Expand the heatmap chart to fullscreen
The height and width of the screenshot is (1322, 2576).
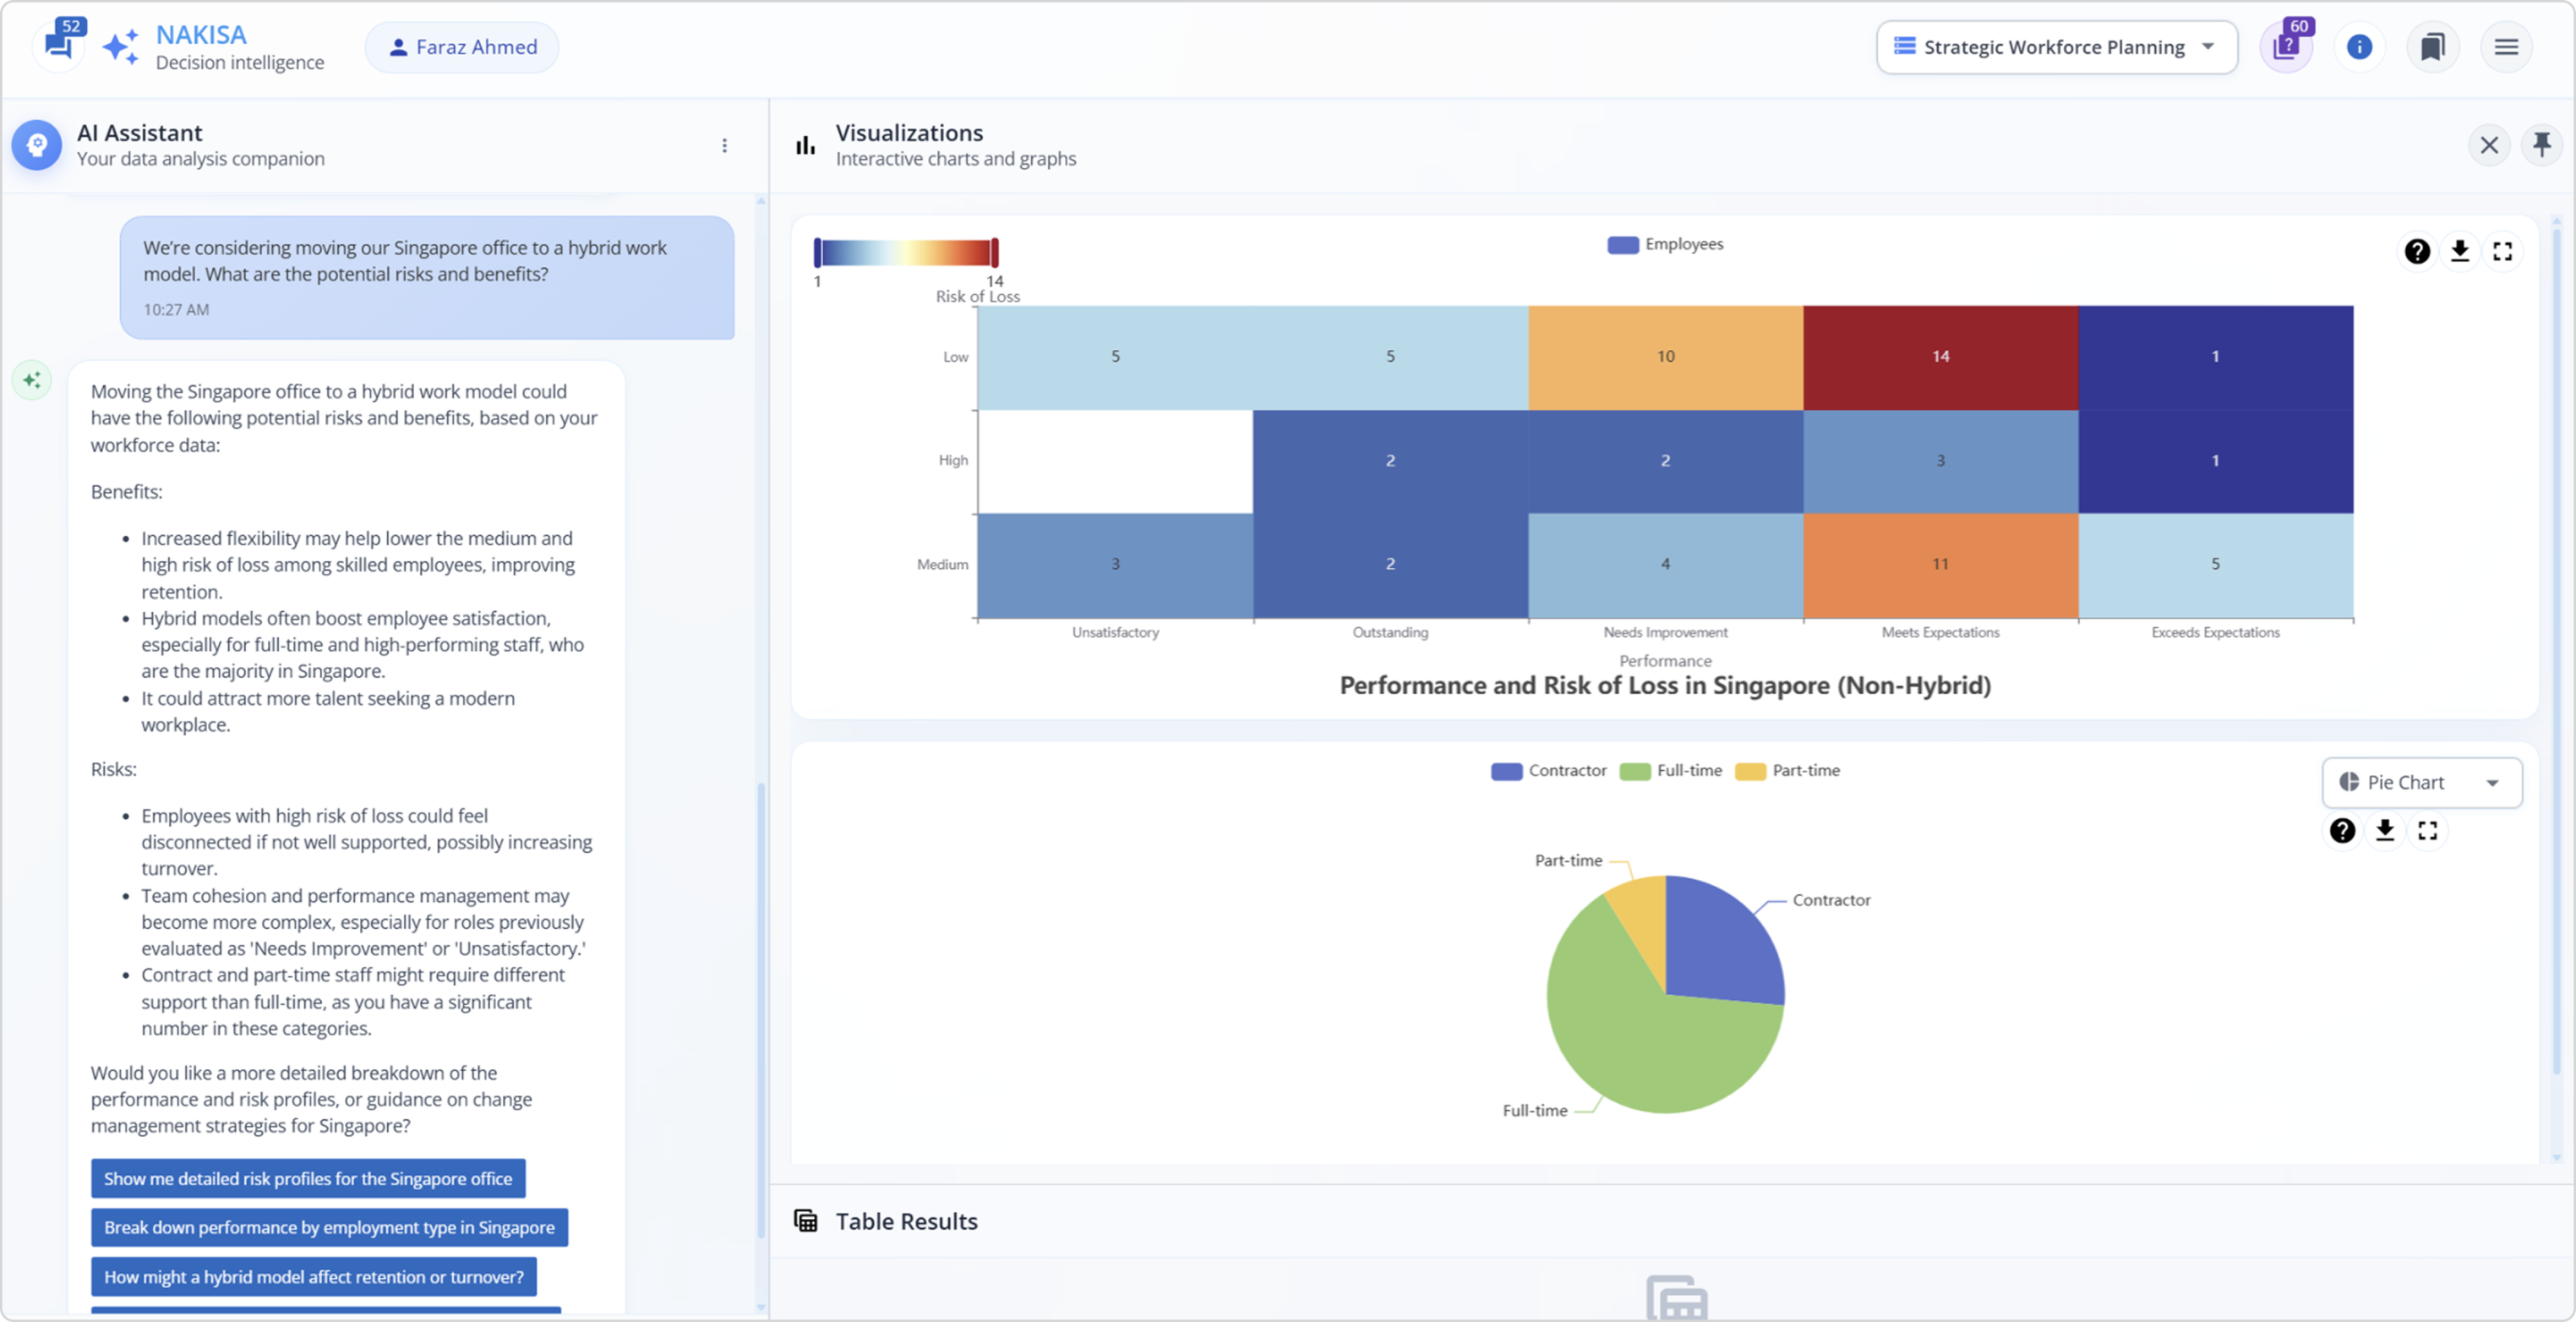[2503, 251]
